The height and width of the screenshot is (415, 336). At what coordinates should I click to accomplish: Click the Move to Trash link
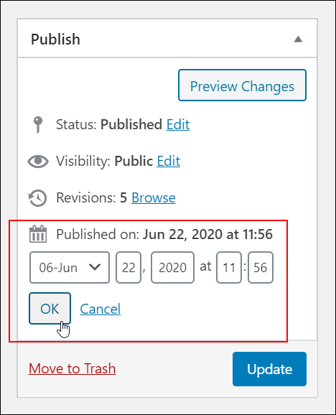[72, 368]
